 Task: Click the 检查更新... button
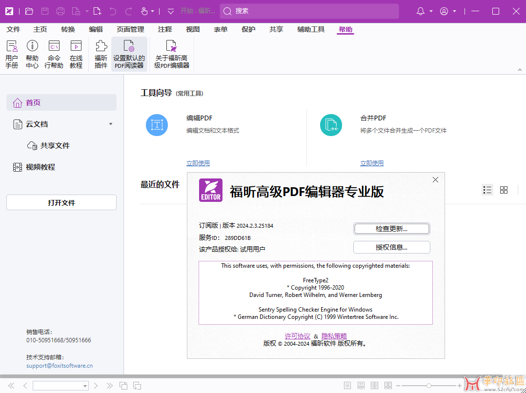(391, 229)
